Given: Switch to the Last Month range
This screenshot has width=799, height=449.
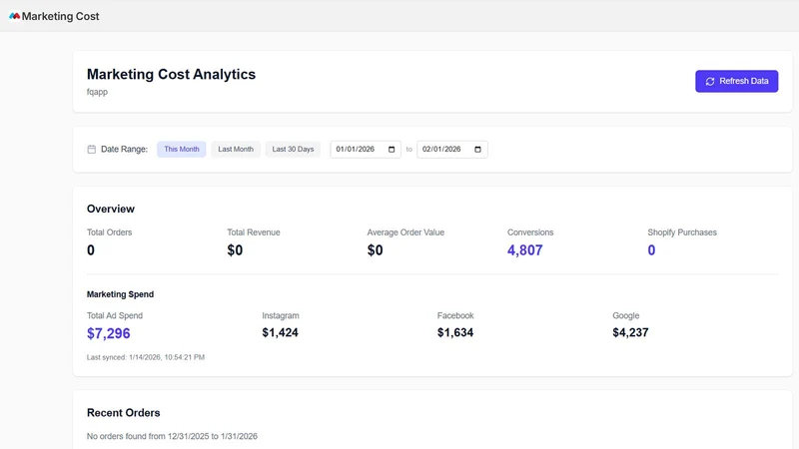Looking at the screenshot, I should (236, 149).
